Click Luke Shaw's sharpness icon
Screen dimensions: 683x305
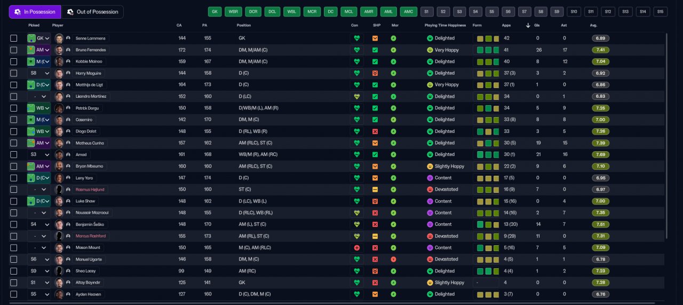(375, 201)
